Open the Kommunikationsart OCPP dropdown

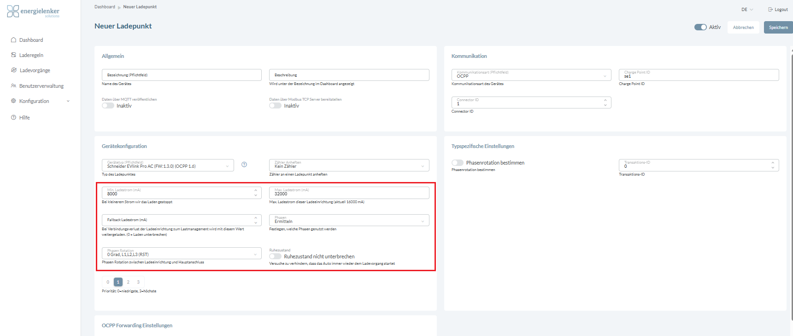pos(531,75)
